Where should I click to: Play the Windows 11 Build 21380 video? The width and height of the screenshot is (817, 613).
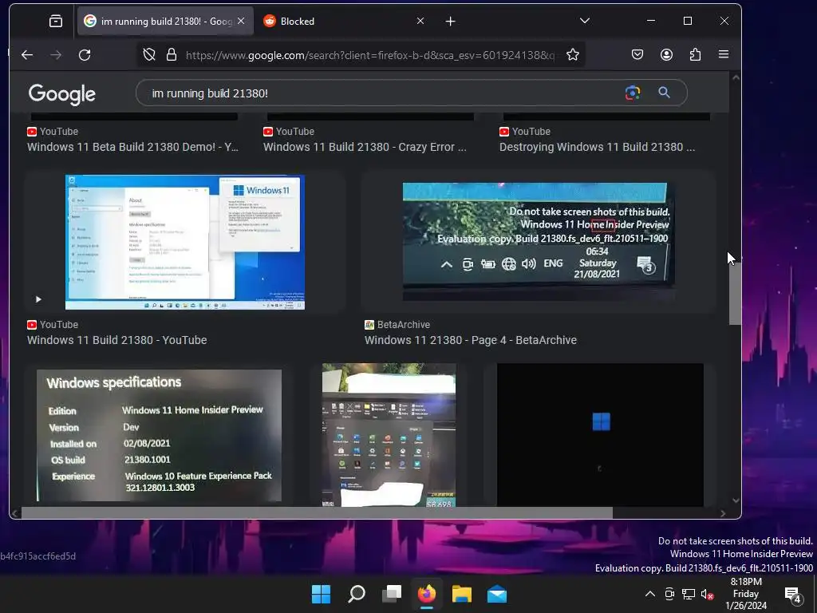(x=38, y=299)
